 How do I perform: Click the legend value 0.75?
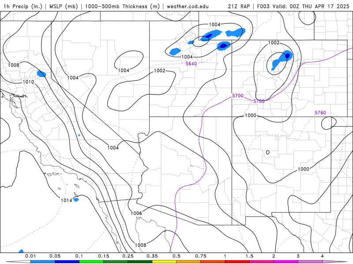pos(201,256)
